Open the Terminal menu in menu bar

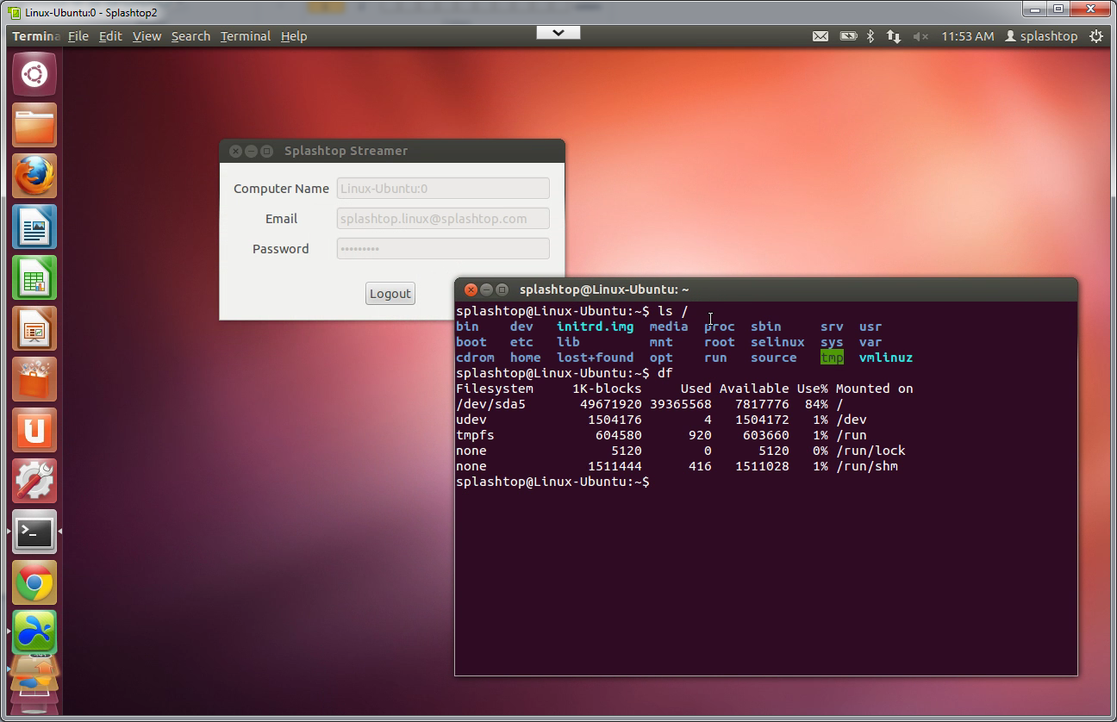pyautogui.click(x=245, y=36)
